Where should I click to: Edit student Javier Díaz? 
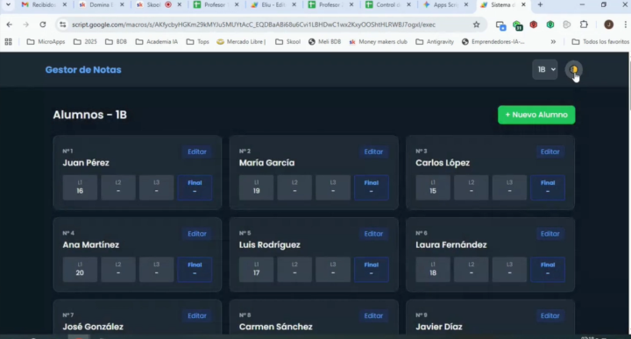click(550, 315)
